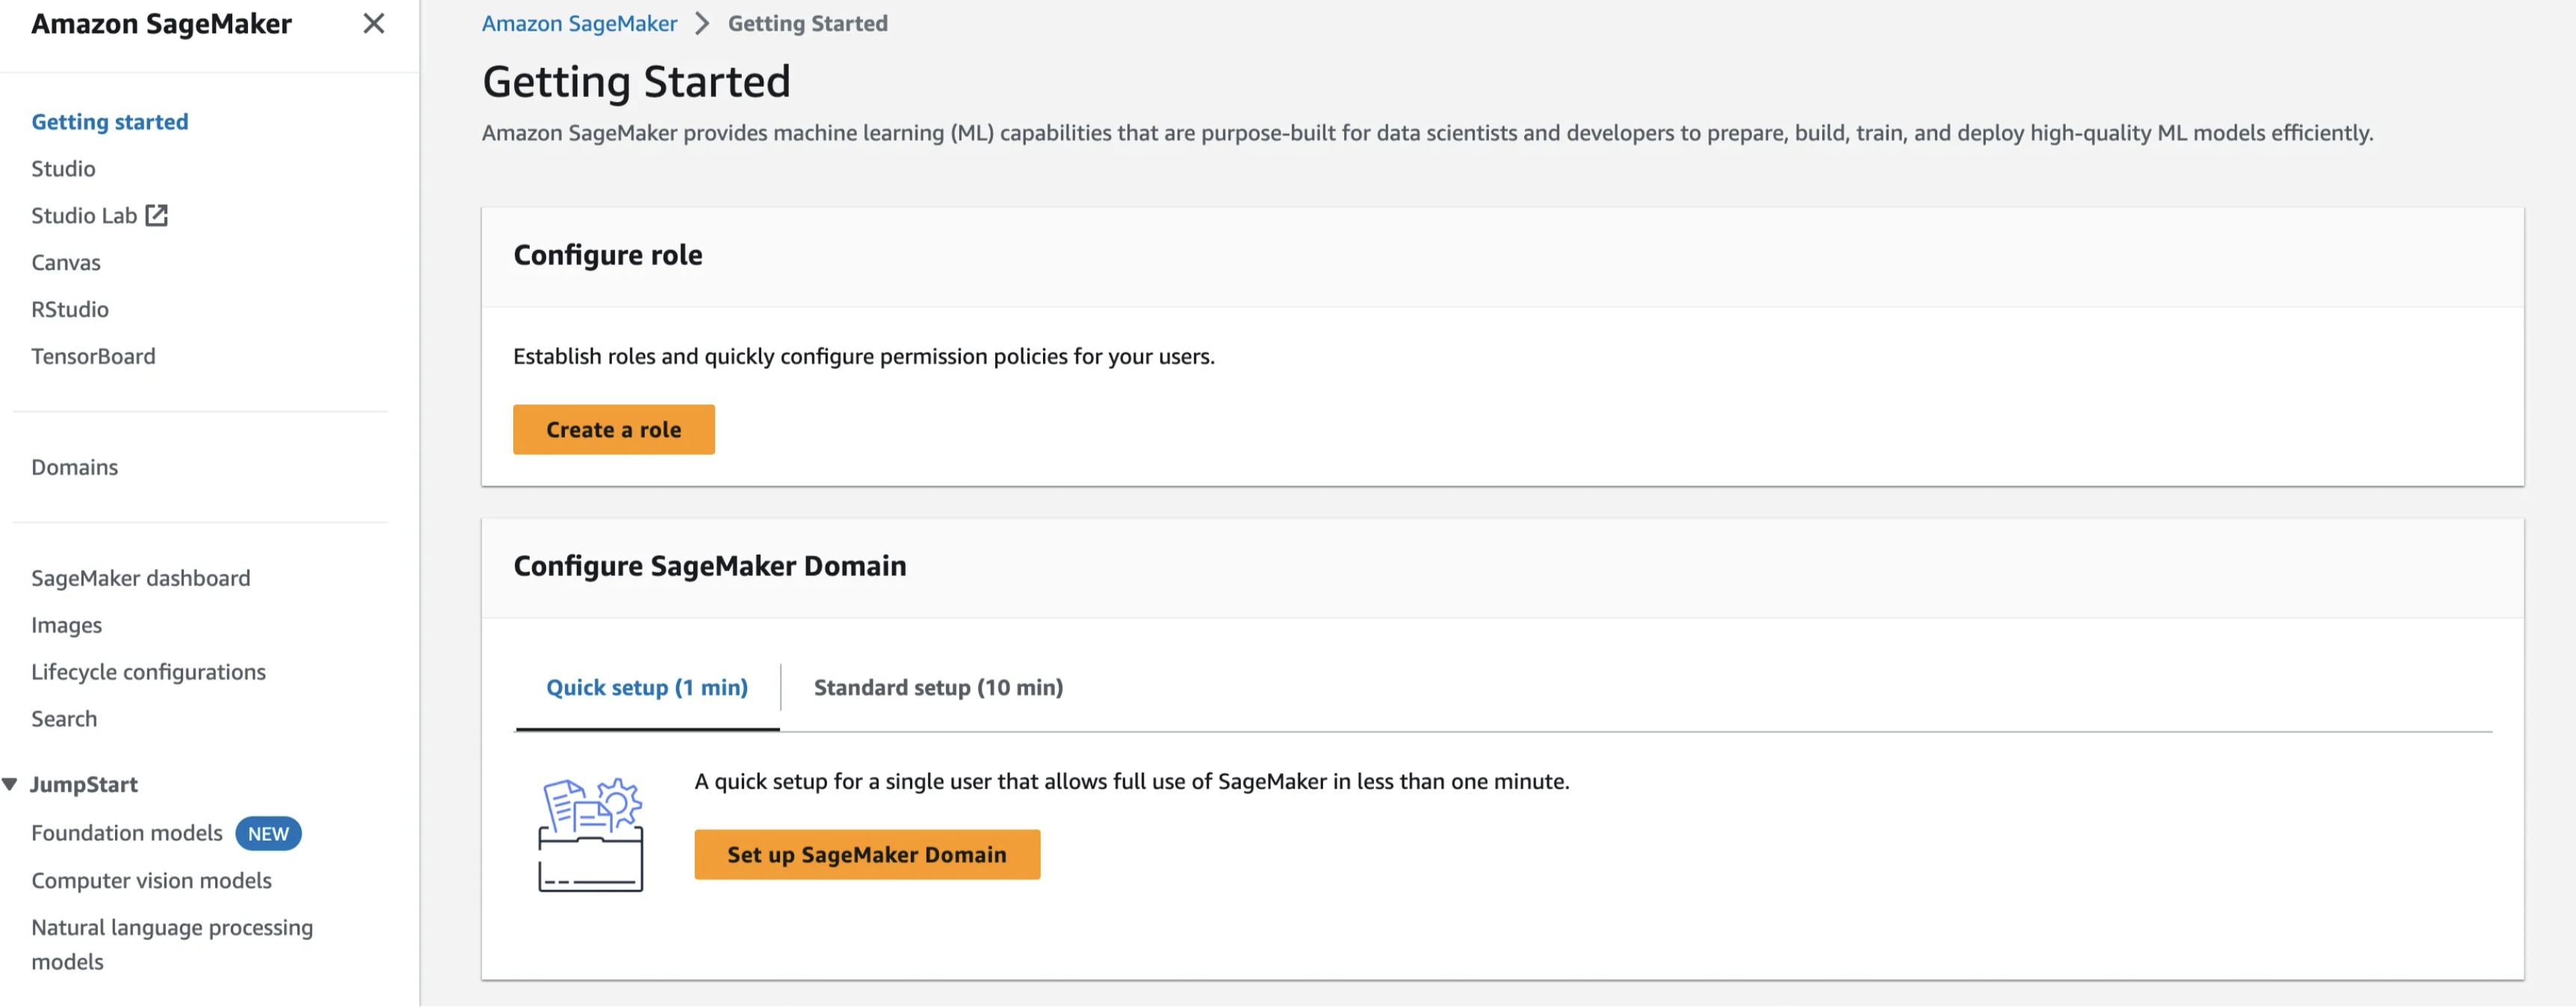
Task: Collapse the JumpStart section arrow
Action: point(10,784)
